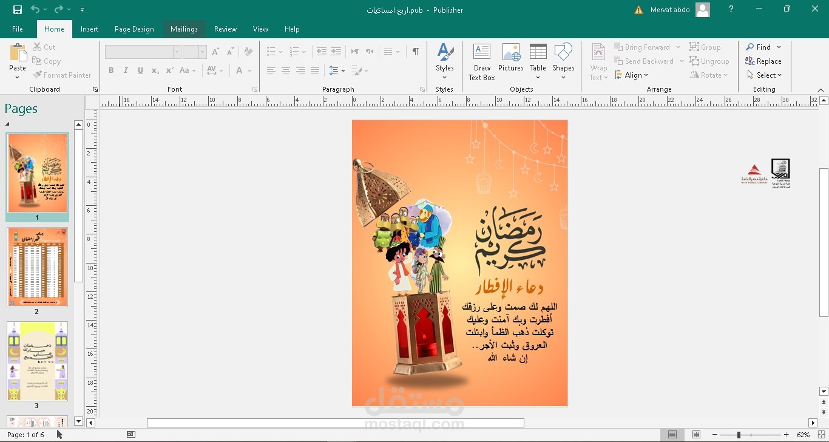Open the File tab

pos(18,29)
